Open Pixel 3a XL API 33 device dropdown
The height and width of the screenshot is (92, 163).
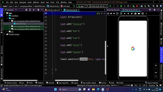(98, 6)
